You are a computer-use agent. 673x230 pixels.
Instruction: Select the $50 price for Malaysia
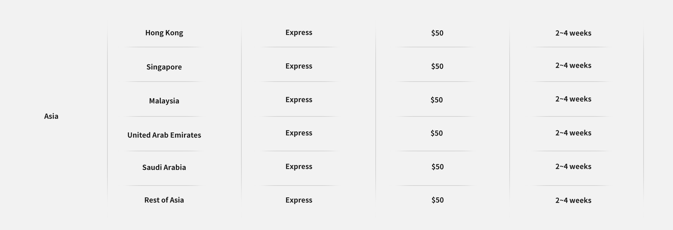point(437,100)
